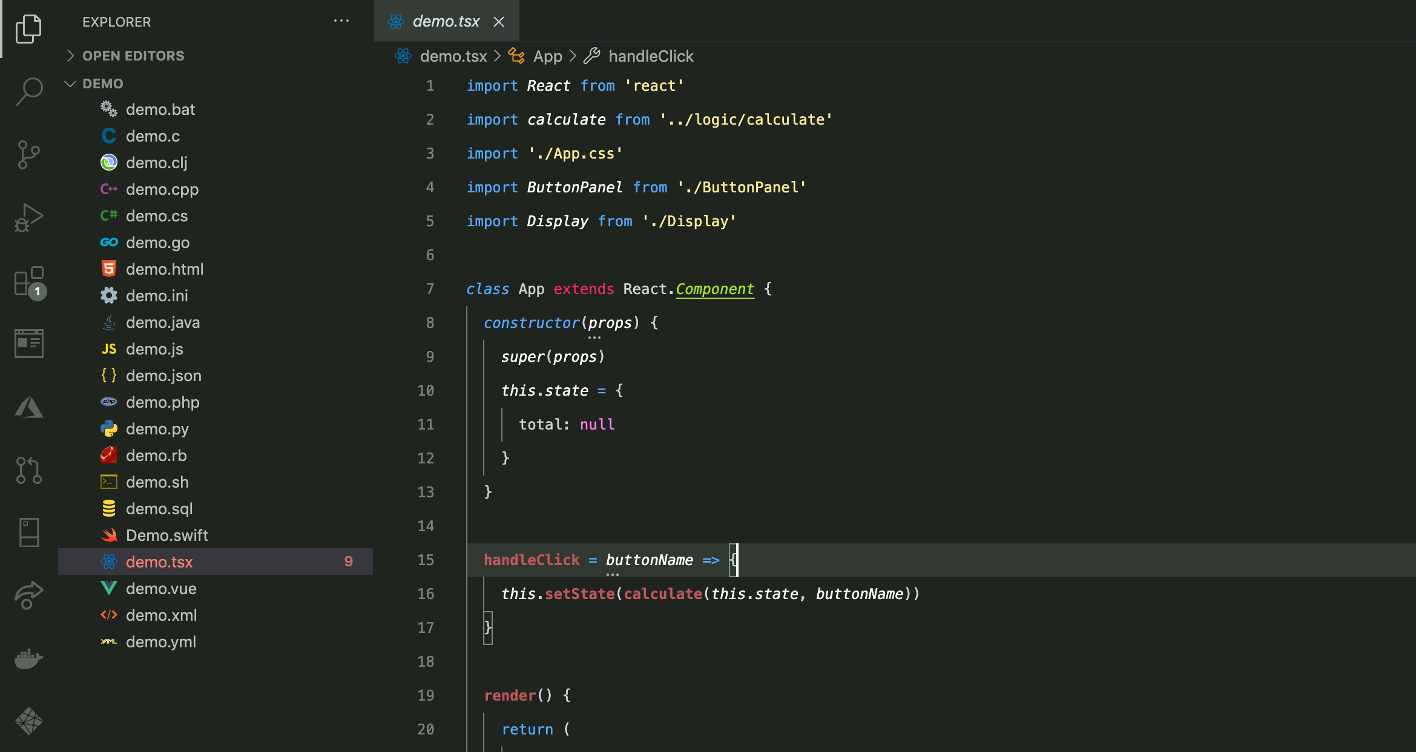Open the Docker view
Viewport: 1416px width, 752px height.
click(x=28, y=659)
